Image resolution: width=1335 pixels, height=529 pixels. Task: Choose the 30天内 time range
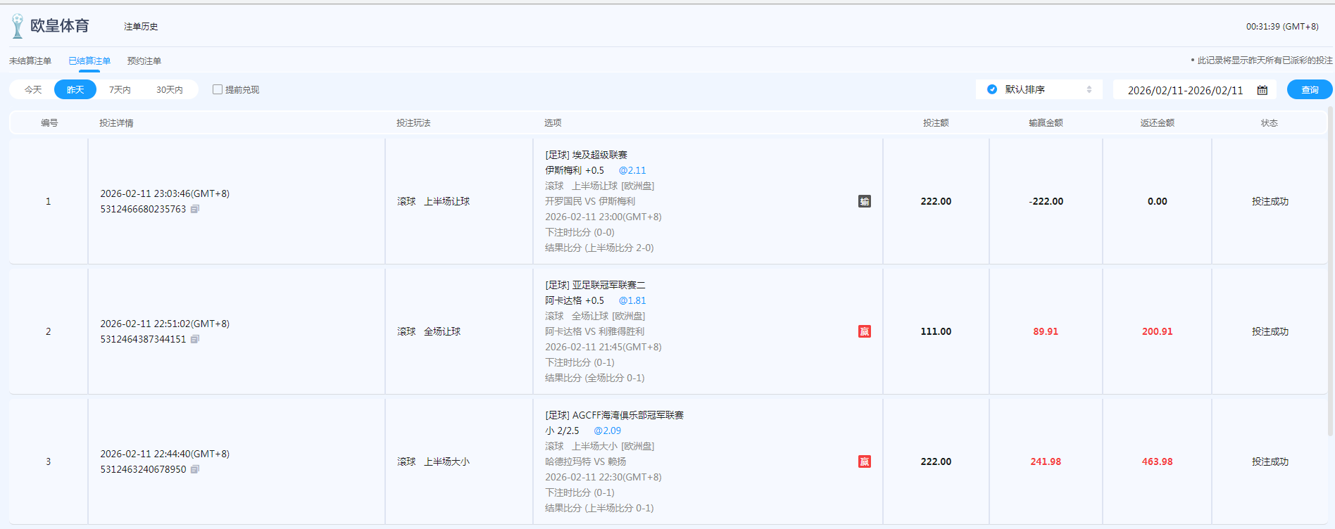click(x=169, y=89)
